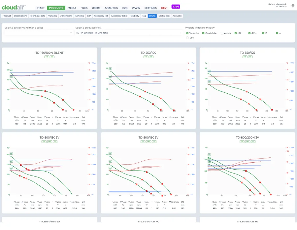This screenshot has height=230, width=297.
Task: Open the FILES menu
Action: (84, 8)
